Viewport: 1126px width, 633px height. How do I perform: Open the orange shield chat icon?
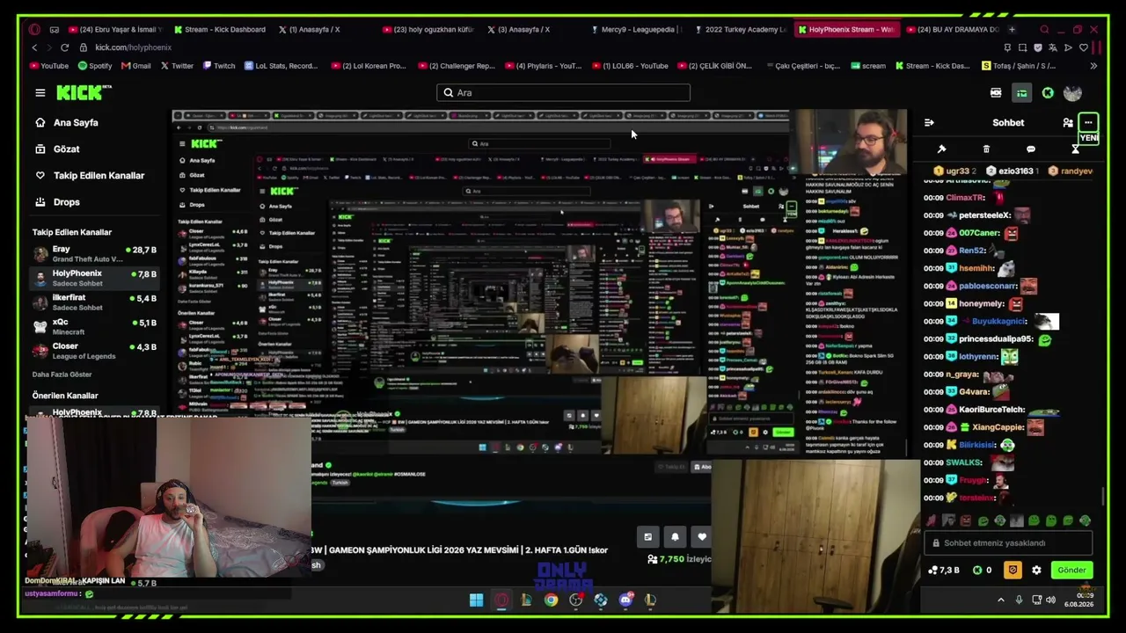click(x=1013, y=571)
